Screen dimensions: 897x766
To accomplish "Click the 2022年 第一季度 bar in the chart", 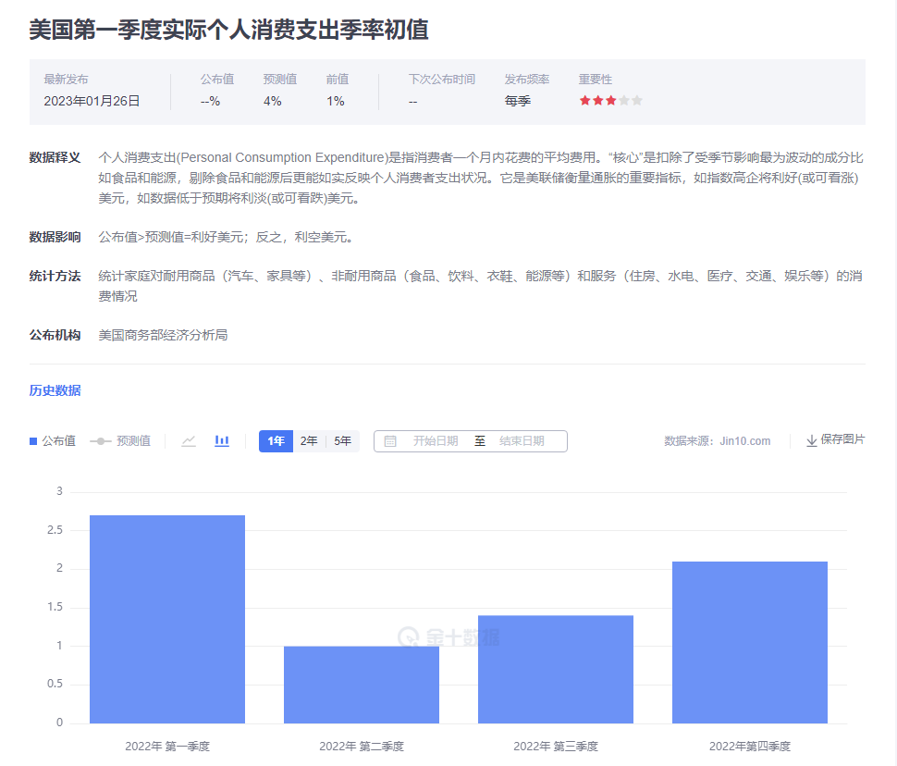I will pos(166,620).
